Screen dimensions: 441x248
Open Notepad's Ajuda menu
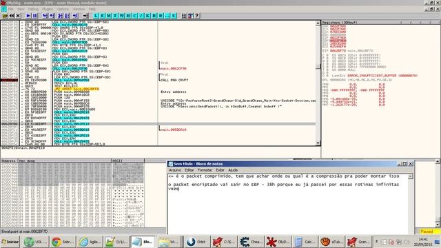[x=233, y=170]
